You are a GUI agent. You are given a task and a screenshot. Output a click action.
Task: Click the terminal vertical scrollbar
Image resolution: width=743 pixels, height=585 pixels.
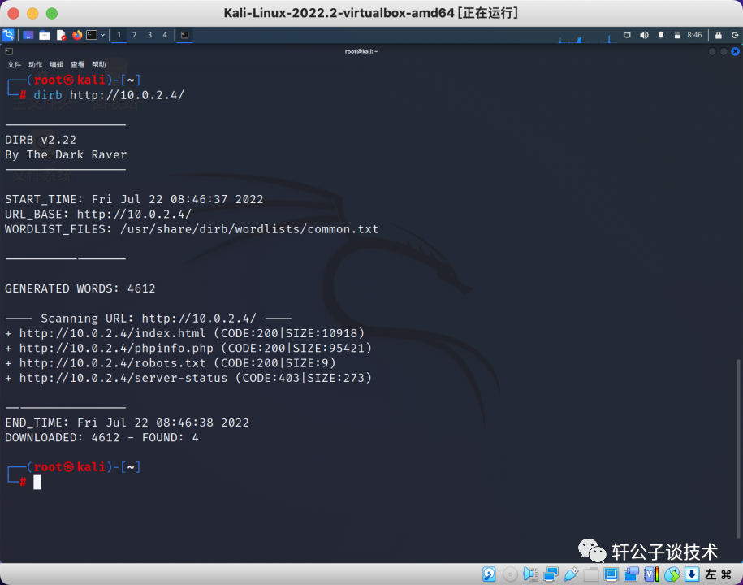coord(738,448)
